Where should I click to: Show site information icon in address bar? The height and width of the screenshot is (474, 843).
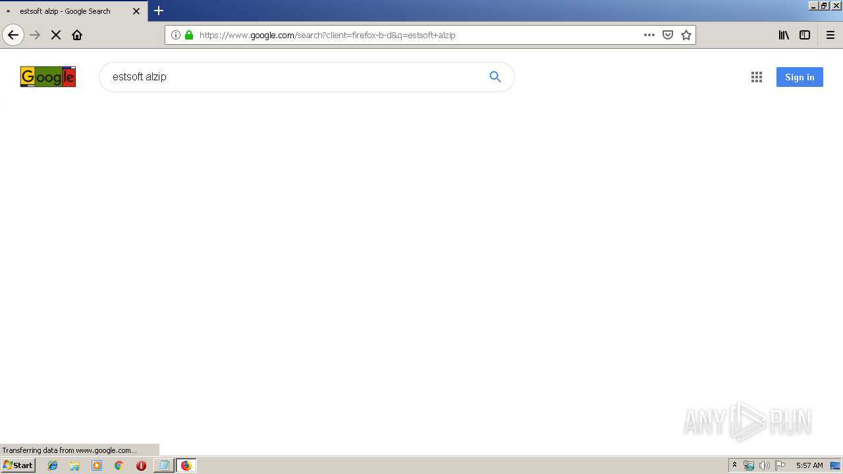(x=176, y=35)
